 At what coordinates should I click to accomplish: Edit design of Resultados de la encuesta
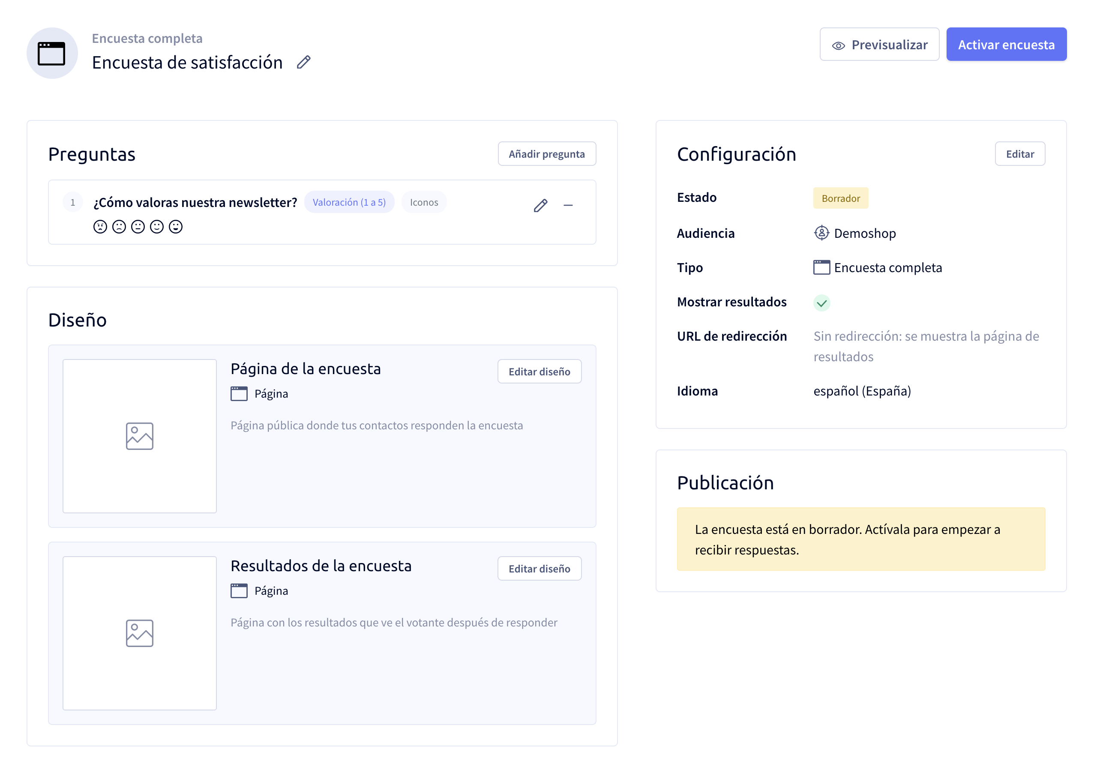coord(539,569)
